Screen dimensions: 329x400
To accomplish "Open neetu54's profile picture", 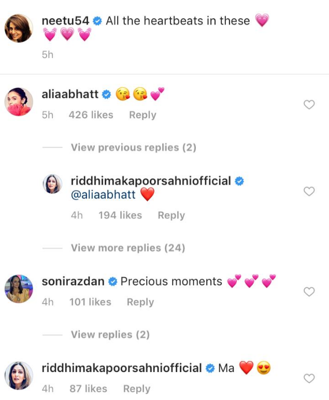I will pyautogui.click(x=19, y=28).
